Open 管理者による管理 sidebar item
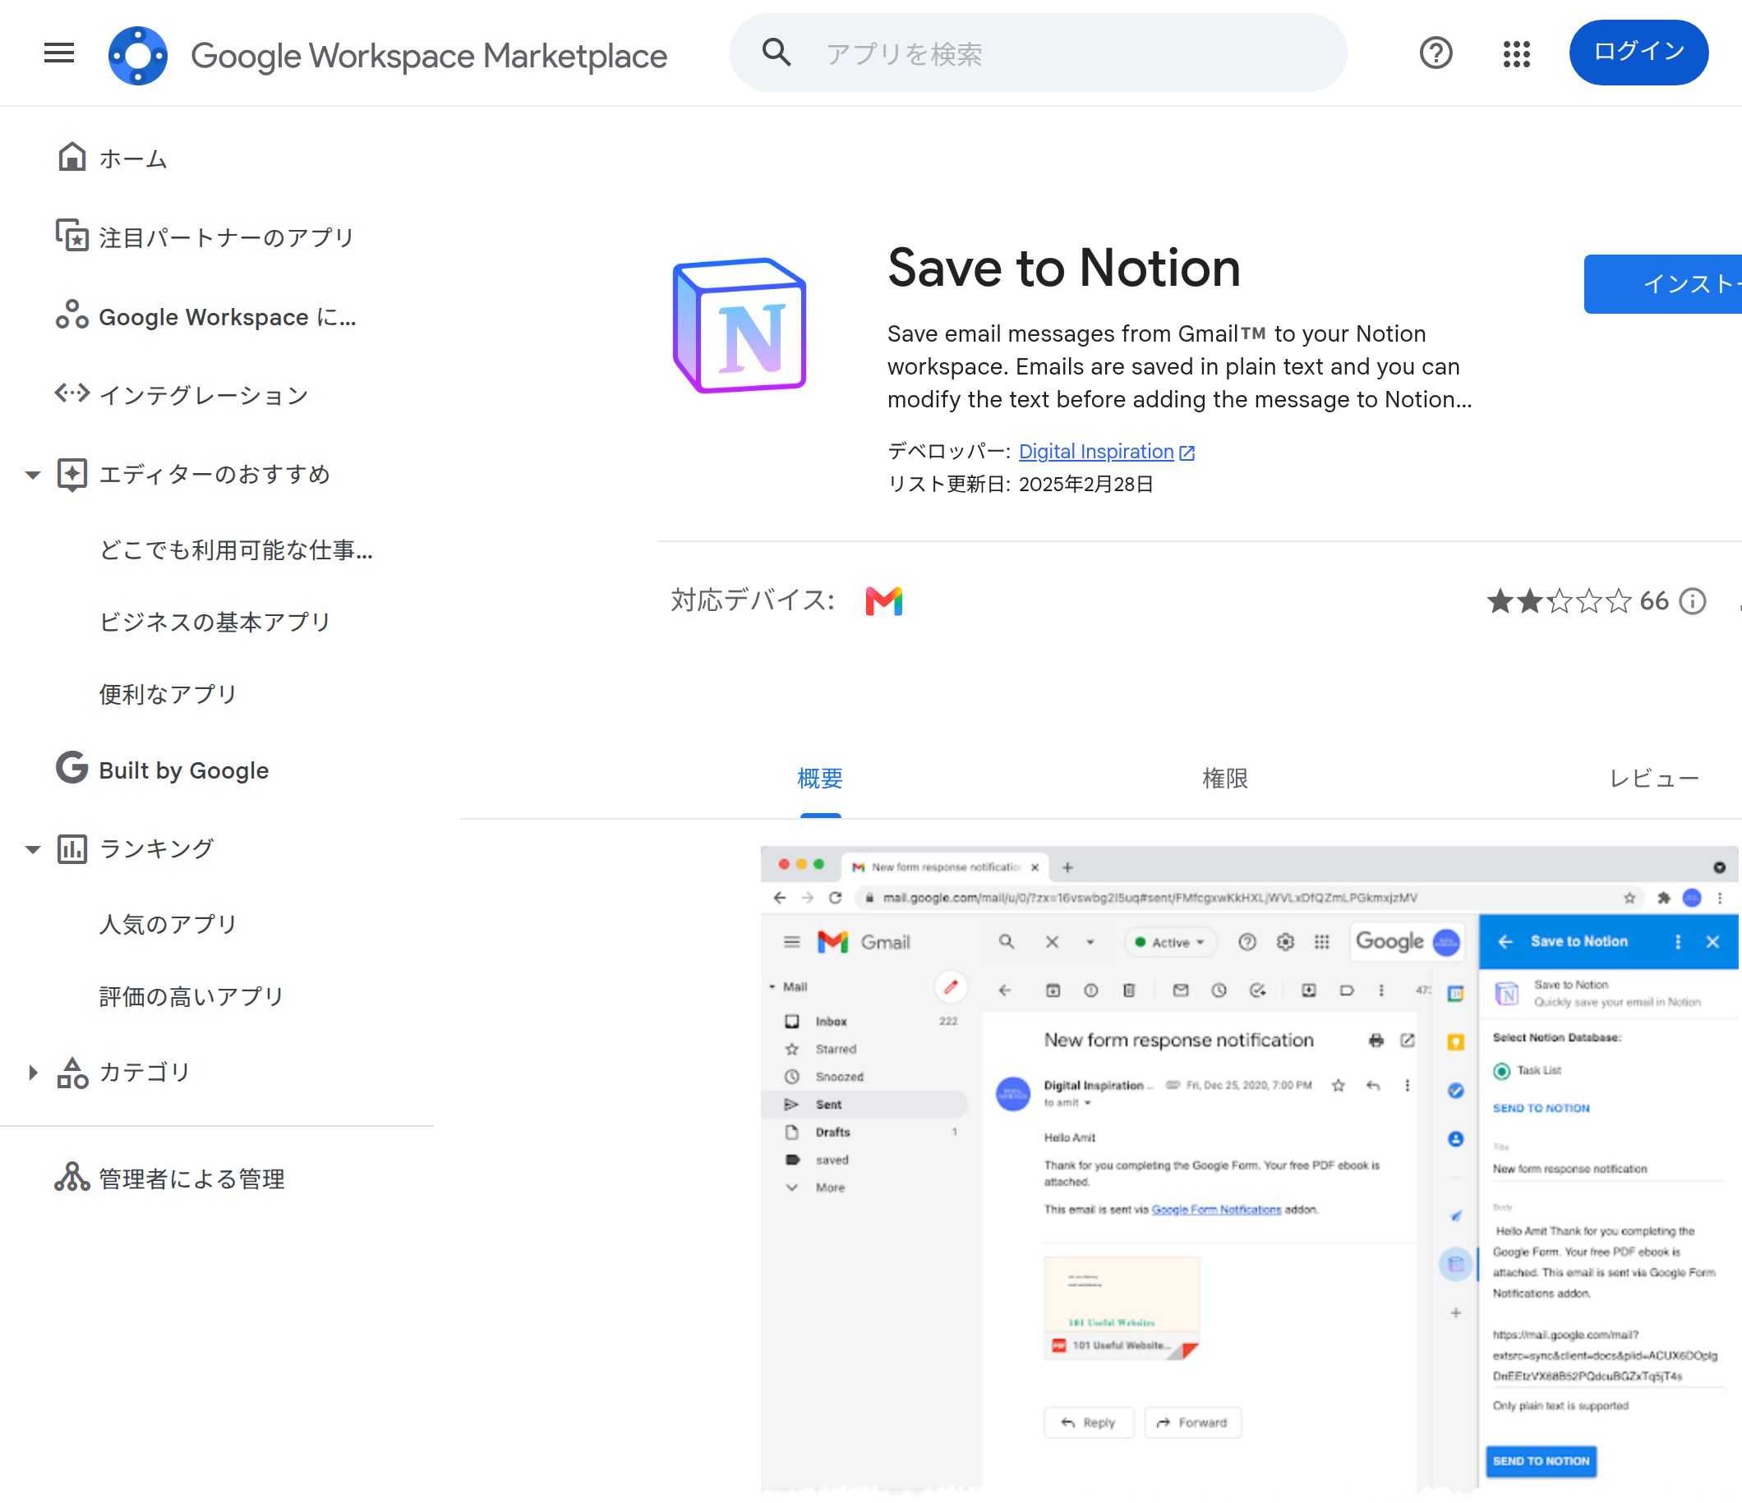The height and width of the screenshot is (1503, 1742). click(x=191, y=1179)
